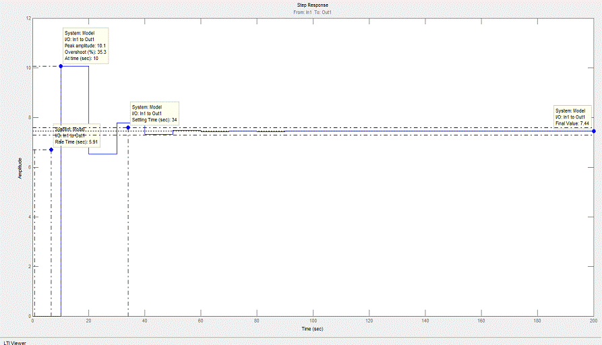Viewport: 602px width, 345px height.
Task: Click the 12 tick label on amplitude axis
Action: point(28,18)
